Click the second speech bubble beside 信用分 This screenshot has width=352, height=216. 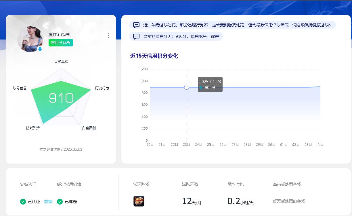(x=136, y=36)
